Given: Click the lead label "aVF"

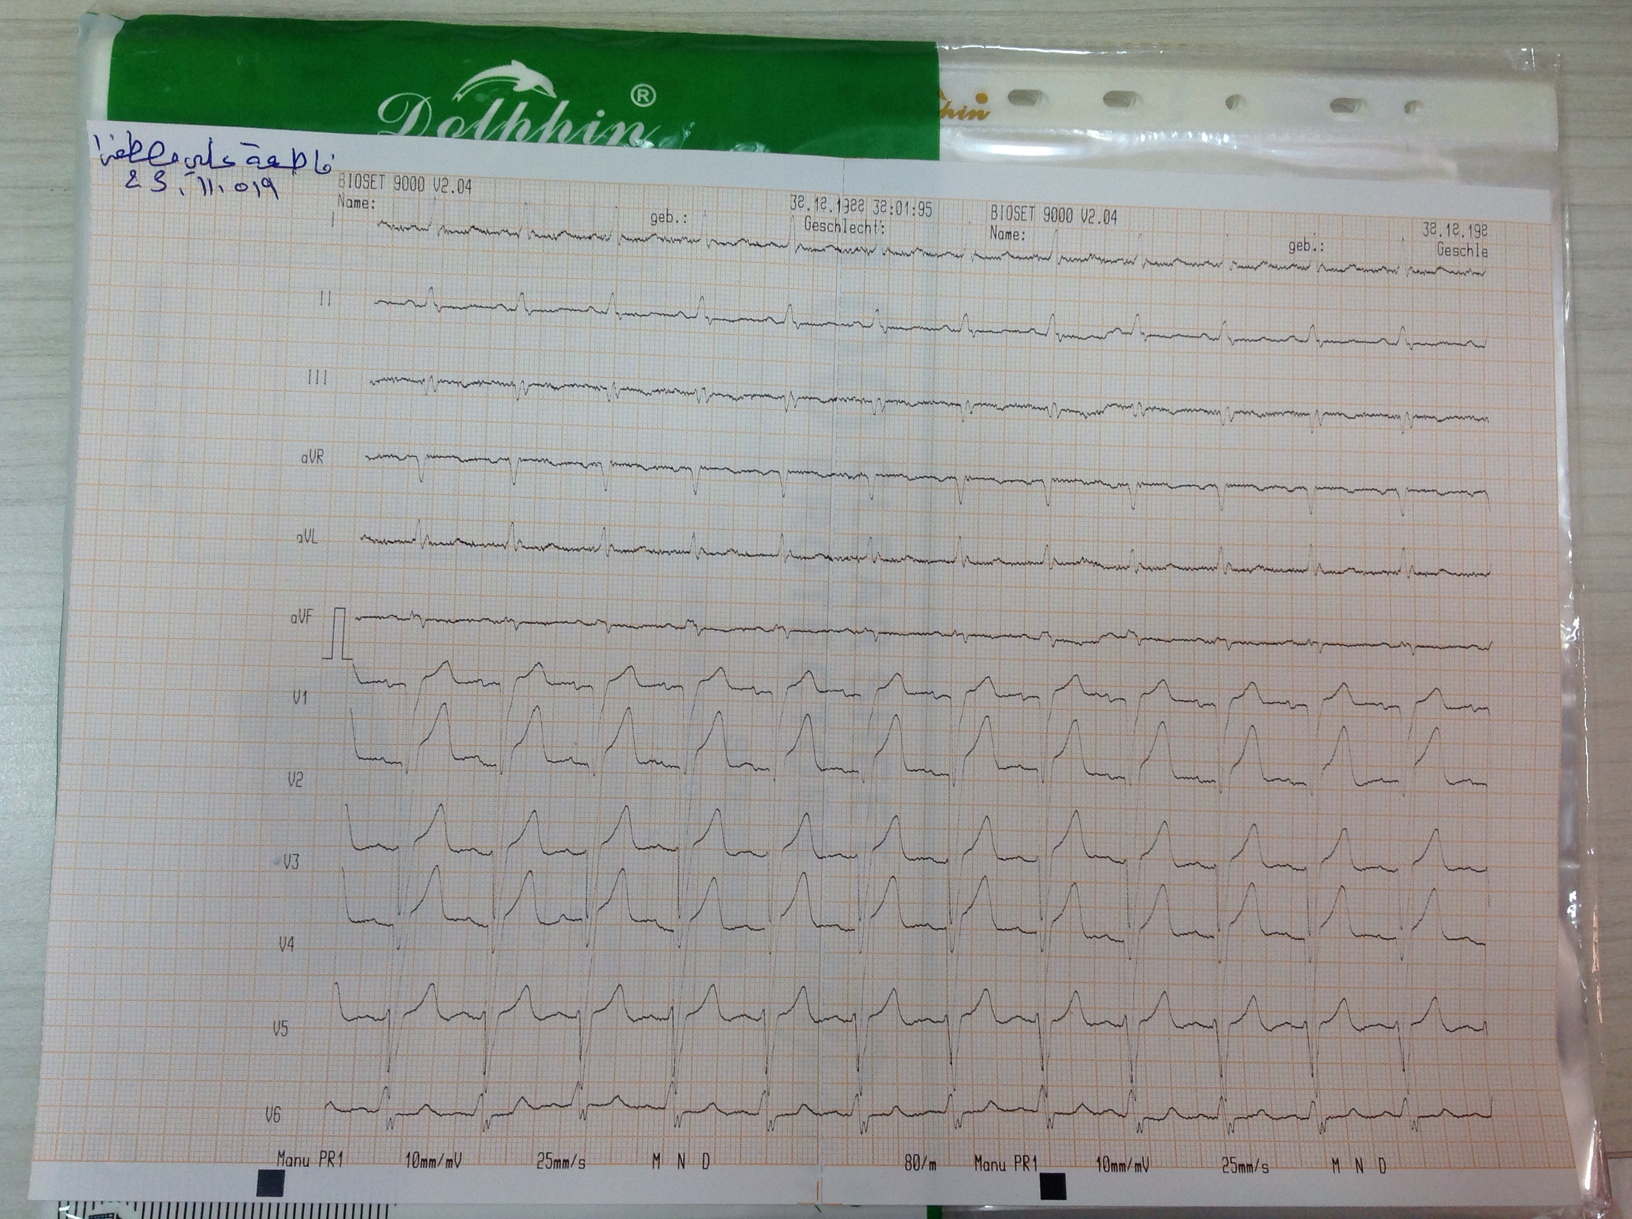Looking at the screenshot, I should (x=302, y=618).
